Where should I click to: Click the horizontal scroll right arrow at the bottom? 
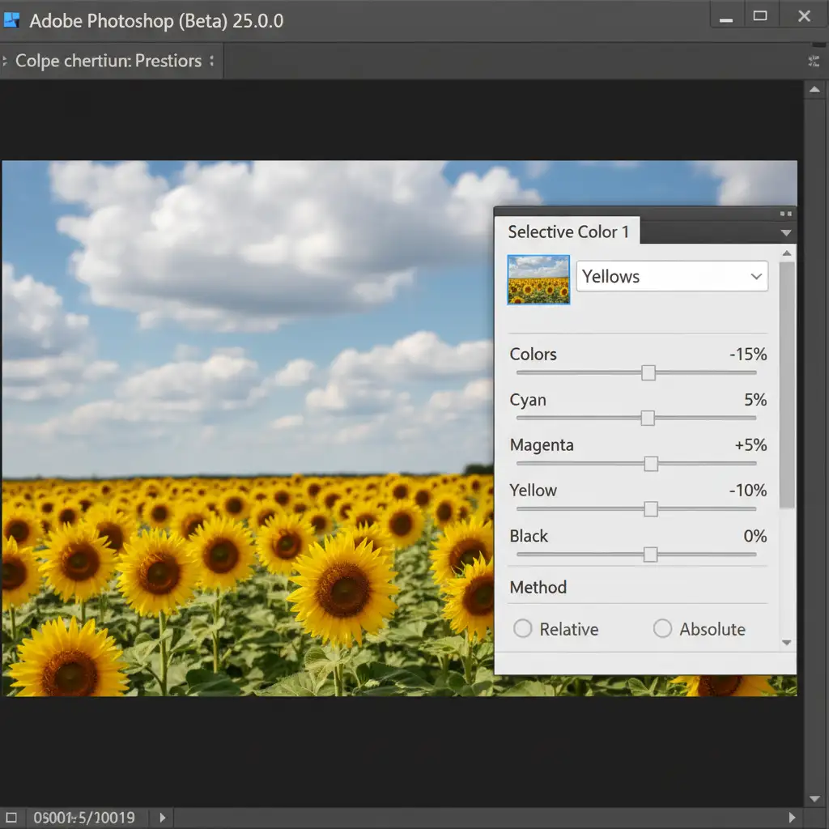pos(793,818)
